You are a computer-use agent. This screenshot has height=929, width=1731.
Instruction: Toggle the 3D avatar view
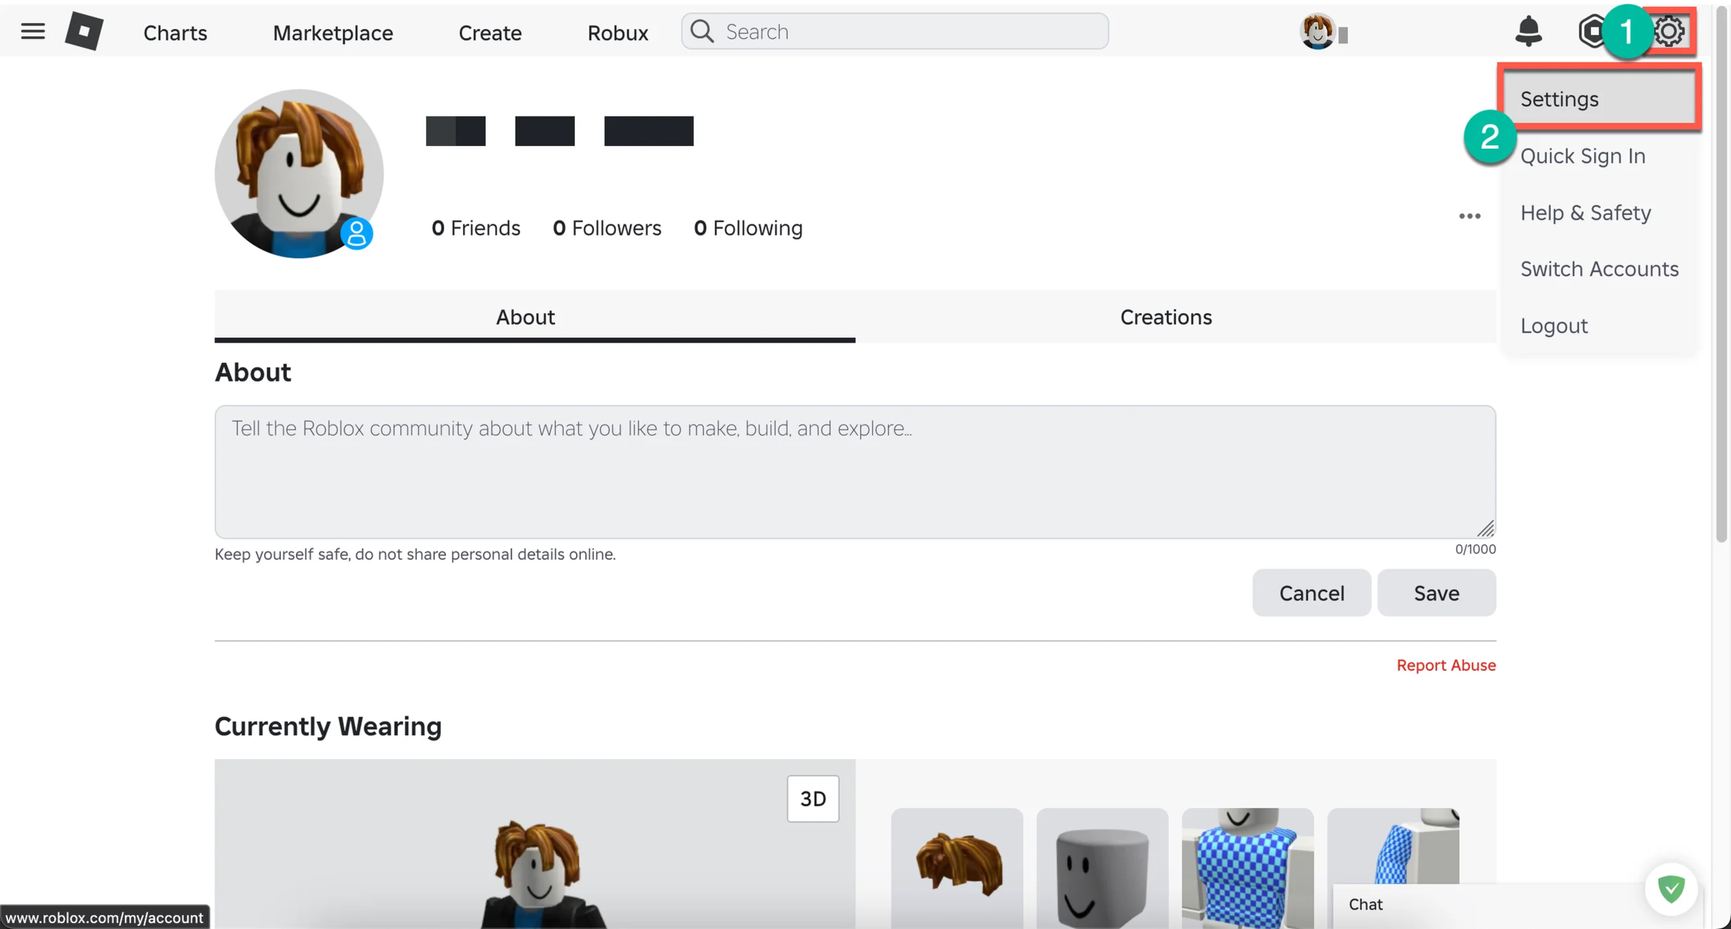point(812,798)
